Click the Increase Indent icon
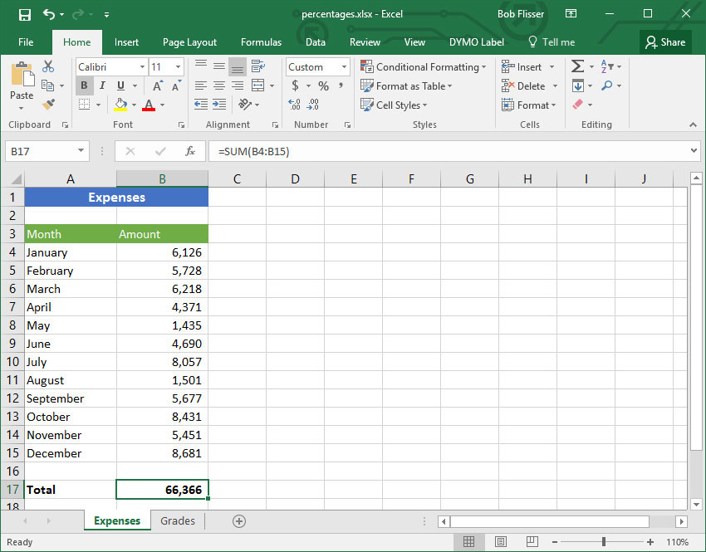 (x=219, y=105)
